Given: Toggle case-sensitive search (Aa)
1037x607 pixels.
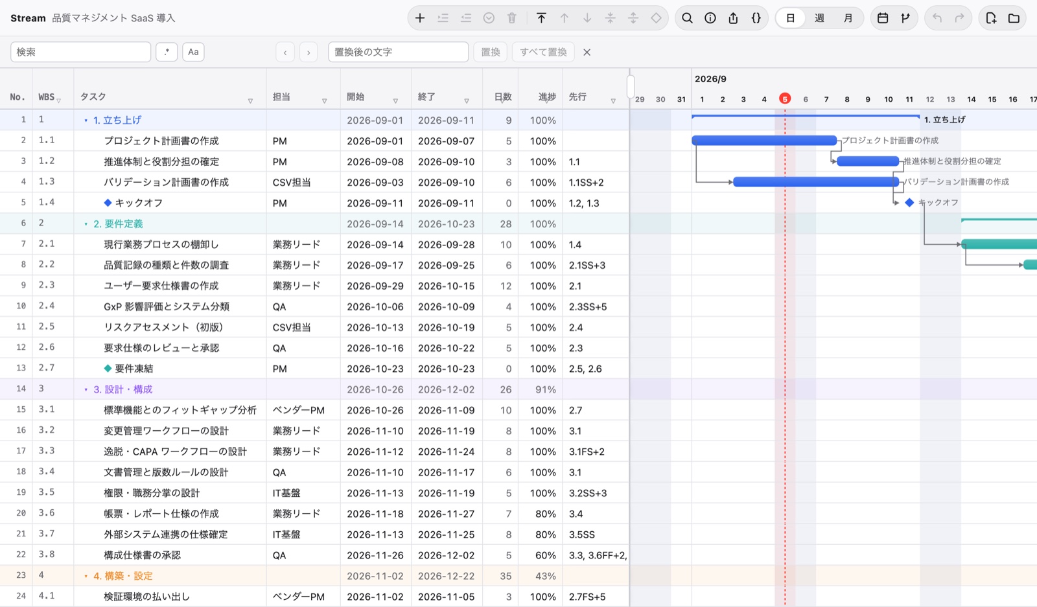Looking at the screenshot, I should pos(193,52).
